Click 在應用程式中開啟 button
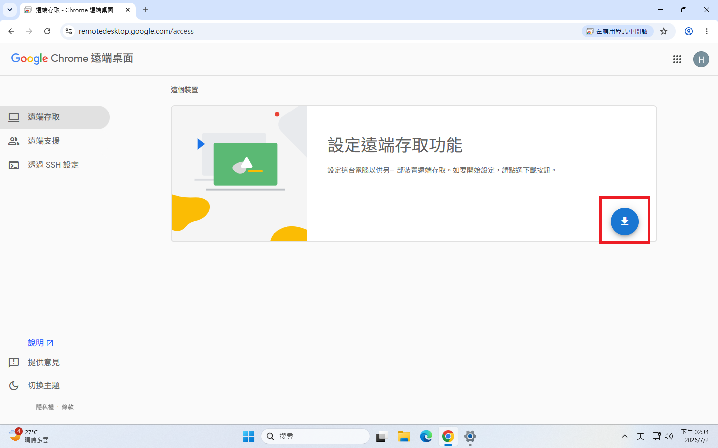718x448 pixels. 617,31
